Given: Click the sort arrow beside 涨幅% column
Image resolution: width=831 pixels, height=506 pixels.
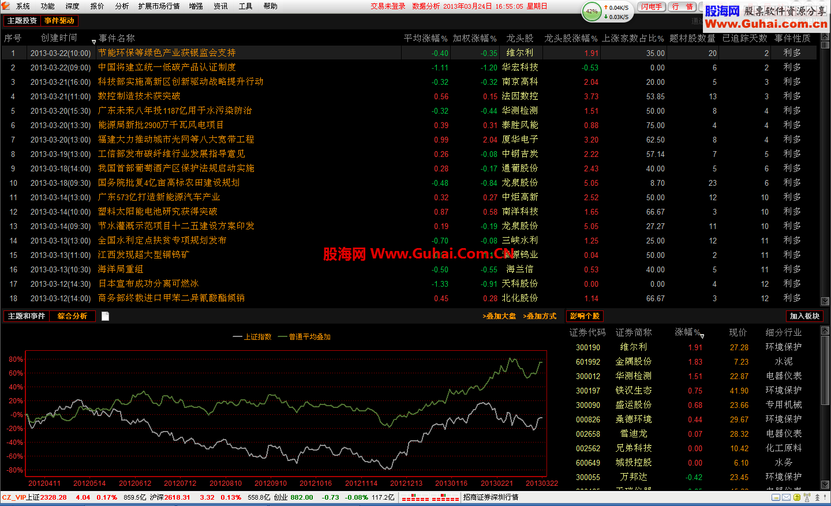Looking at the screenshot, I should point(702,335).
